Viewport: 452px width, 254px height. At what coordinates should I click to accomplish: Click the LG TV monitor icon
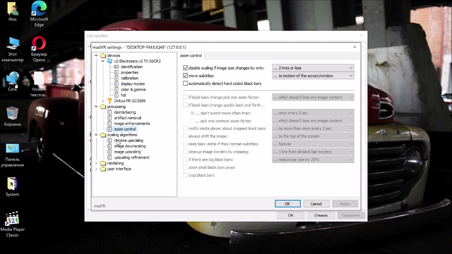(x=110, y=61)
